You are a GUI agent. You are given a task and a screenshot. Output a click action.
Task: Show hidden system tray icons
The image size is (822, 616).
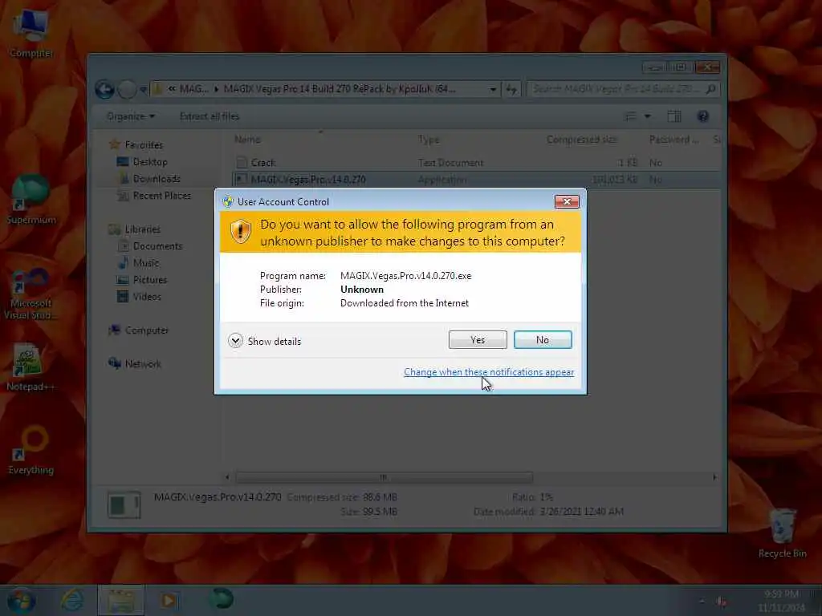(x=702, y=602)
